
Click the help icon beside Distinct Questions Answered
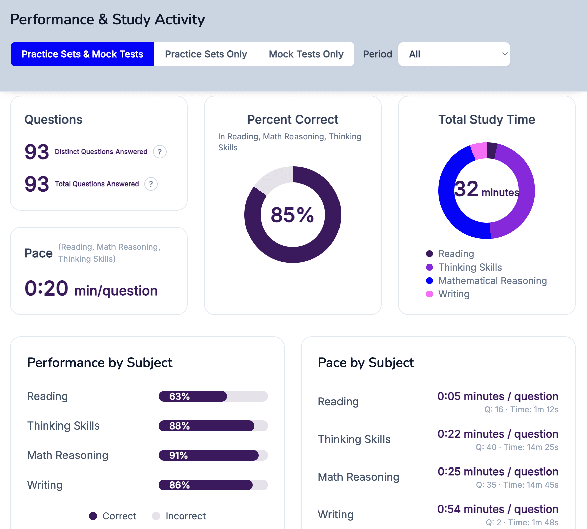160,152
